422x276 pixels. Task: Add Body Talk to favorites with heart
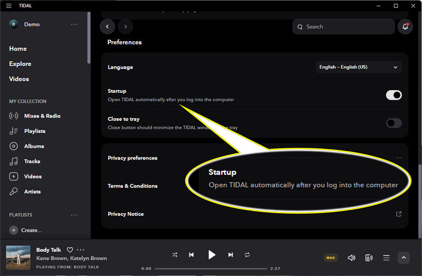(x=70, y=250)
